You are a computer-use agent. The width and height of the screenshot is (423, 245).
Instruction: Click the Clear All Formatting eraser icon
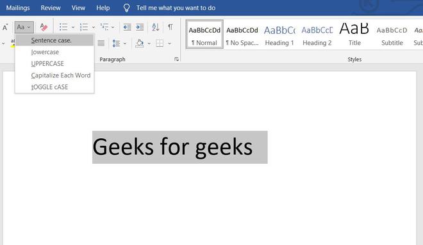44,27
